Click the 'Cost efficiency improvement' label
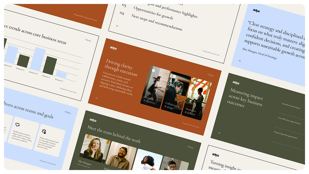 [289, 121]
